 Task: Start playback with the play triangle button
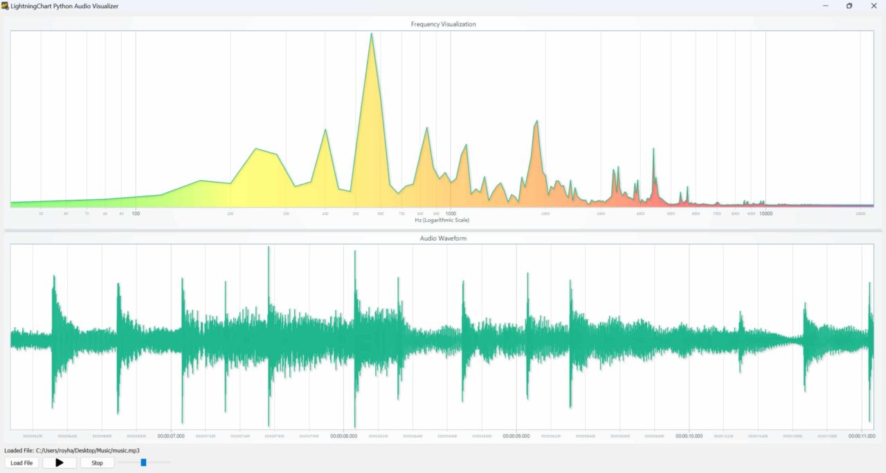(60, 463)
